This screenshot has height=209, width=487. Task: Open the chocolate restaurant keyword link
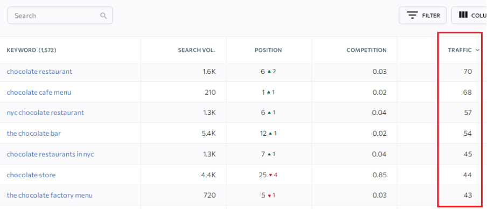click(39, 72)
